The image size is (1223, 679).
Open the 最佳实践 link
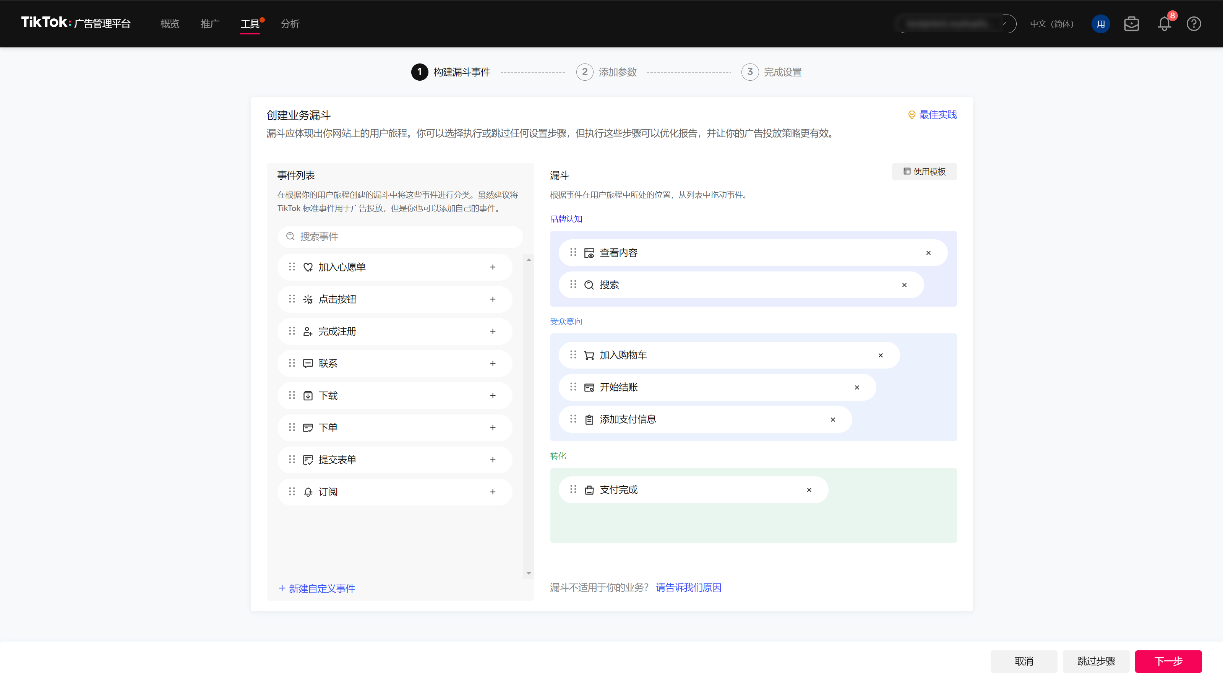pos(938,115)
